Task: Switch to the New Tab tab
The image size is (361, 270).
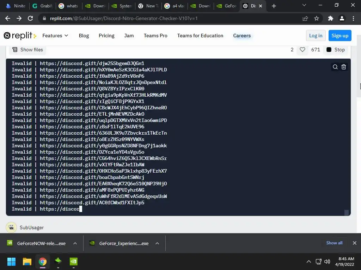Action: pos(149,6)
